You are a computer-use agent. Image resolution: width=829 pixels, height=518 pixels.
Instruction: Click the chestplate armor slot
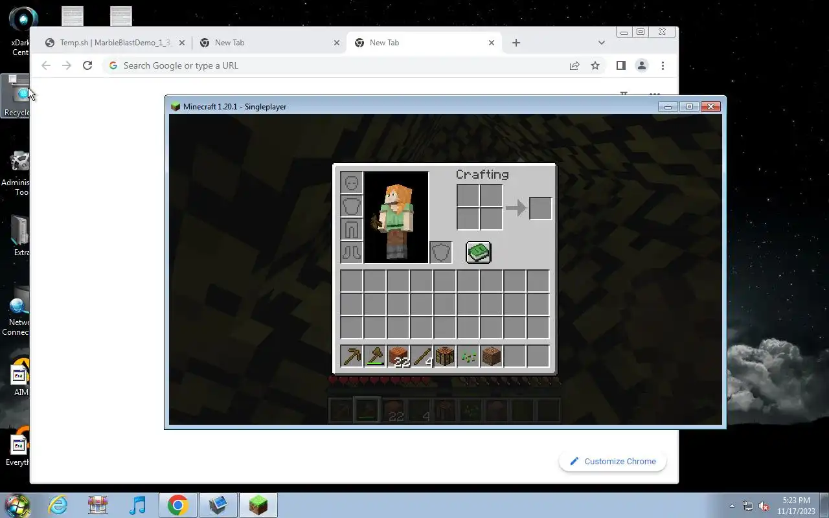tap(352, 206)
